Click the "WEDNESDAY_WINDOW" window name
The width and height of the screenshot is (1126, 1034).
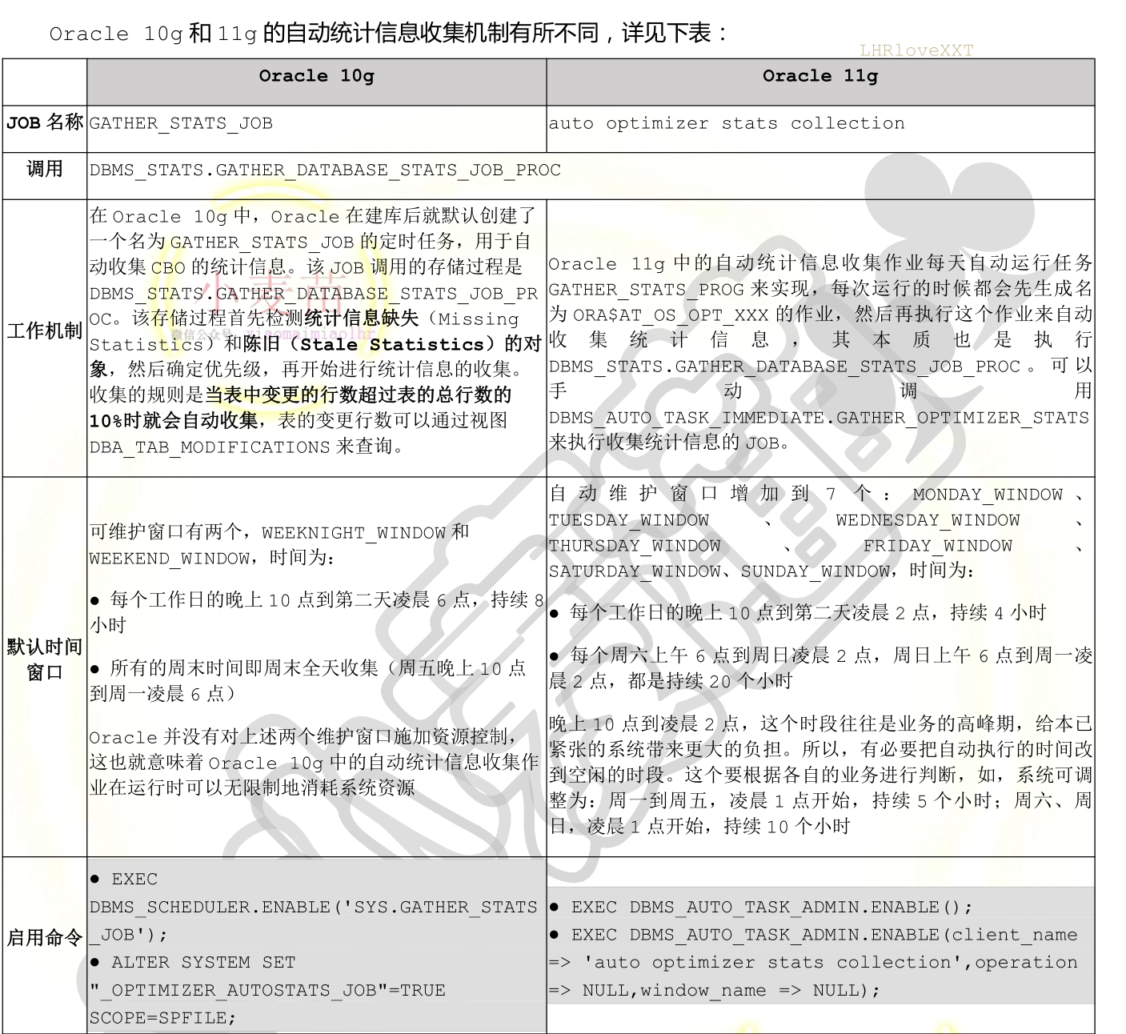tap(928, 520)
